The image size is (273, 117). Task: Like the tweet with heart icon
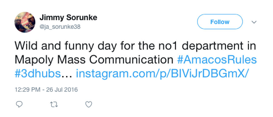(89, 104)
